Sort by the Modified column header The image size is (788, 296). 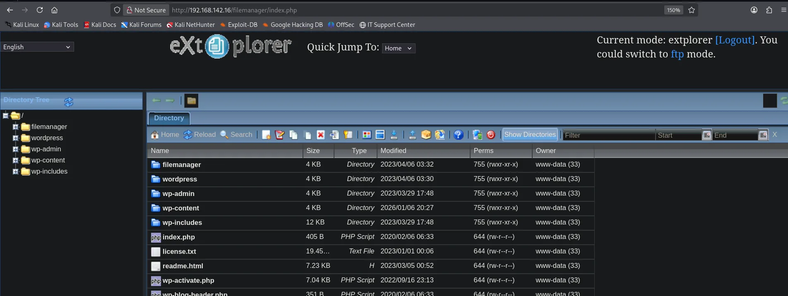[x=423, y=151]
